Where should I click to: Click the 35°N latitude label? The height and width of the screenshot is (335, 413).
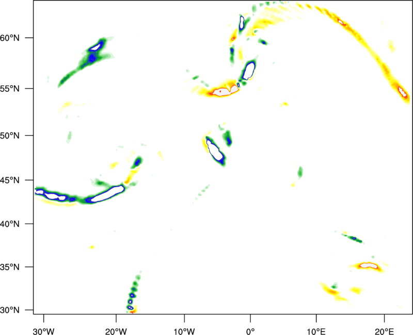(10, 267)
